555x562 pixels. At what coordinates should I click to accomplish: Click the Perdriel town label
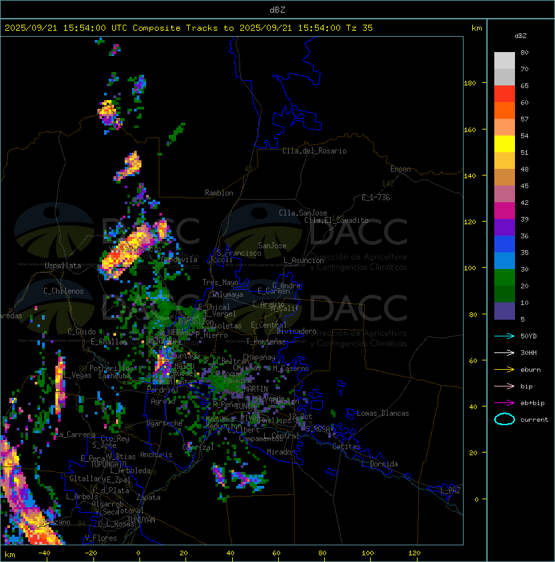(x=163, y=389)
